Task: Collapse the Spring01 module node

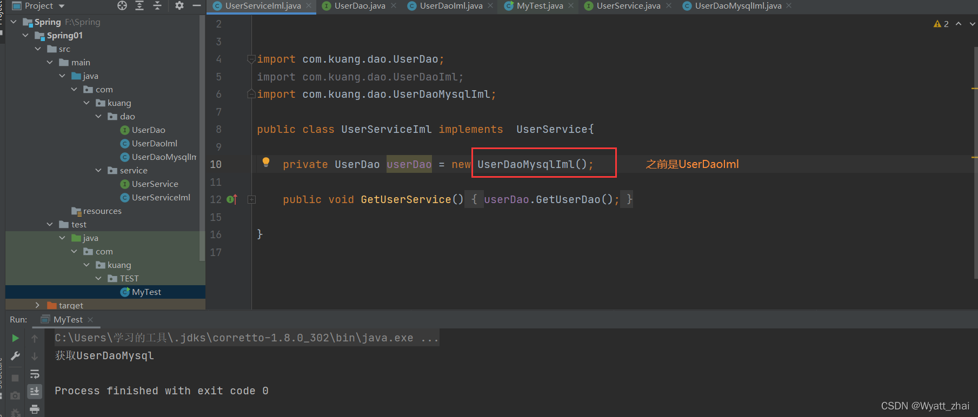Action: (25, 36)
